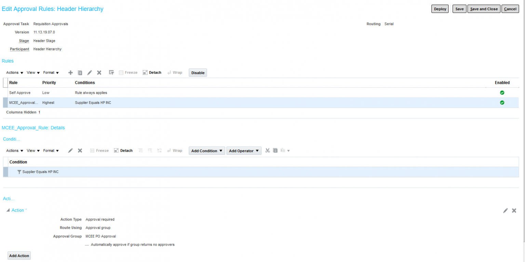This screenshot has width=525, height=262.
Task: Open the Add Operator dropdown
Action: click(244, 150)
